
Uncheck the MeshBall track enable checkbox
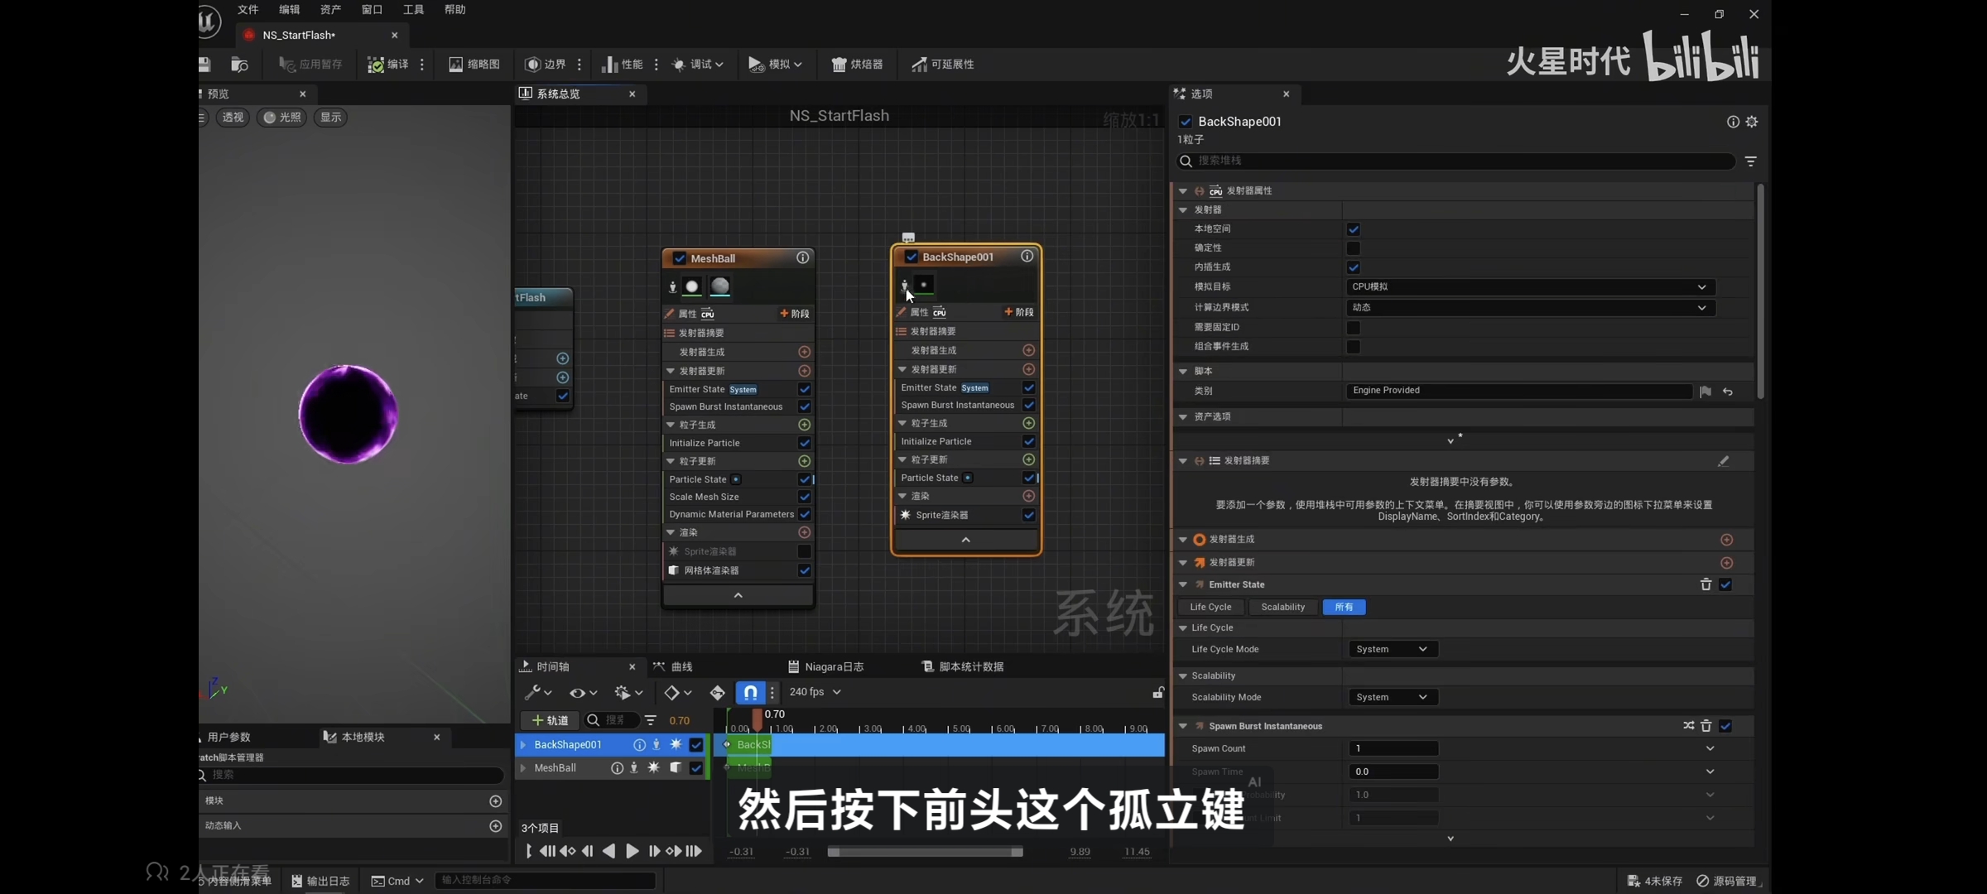tap(696, 768)
